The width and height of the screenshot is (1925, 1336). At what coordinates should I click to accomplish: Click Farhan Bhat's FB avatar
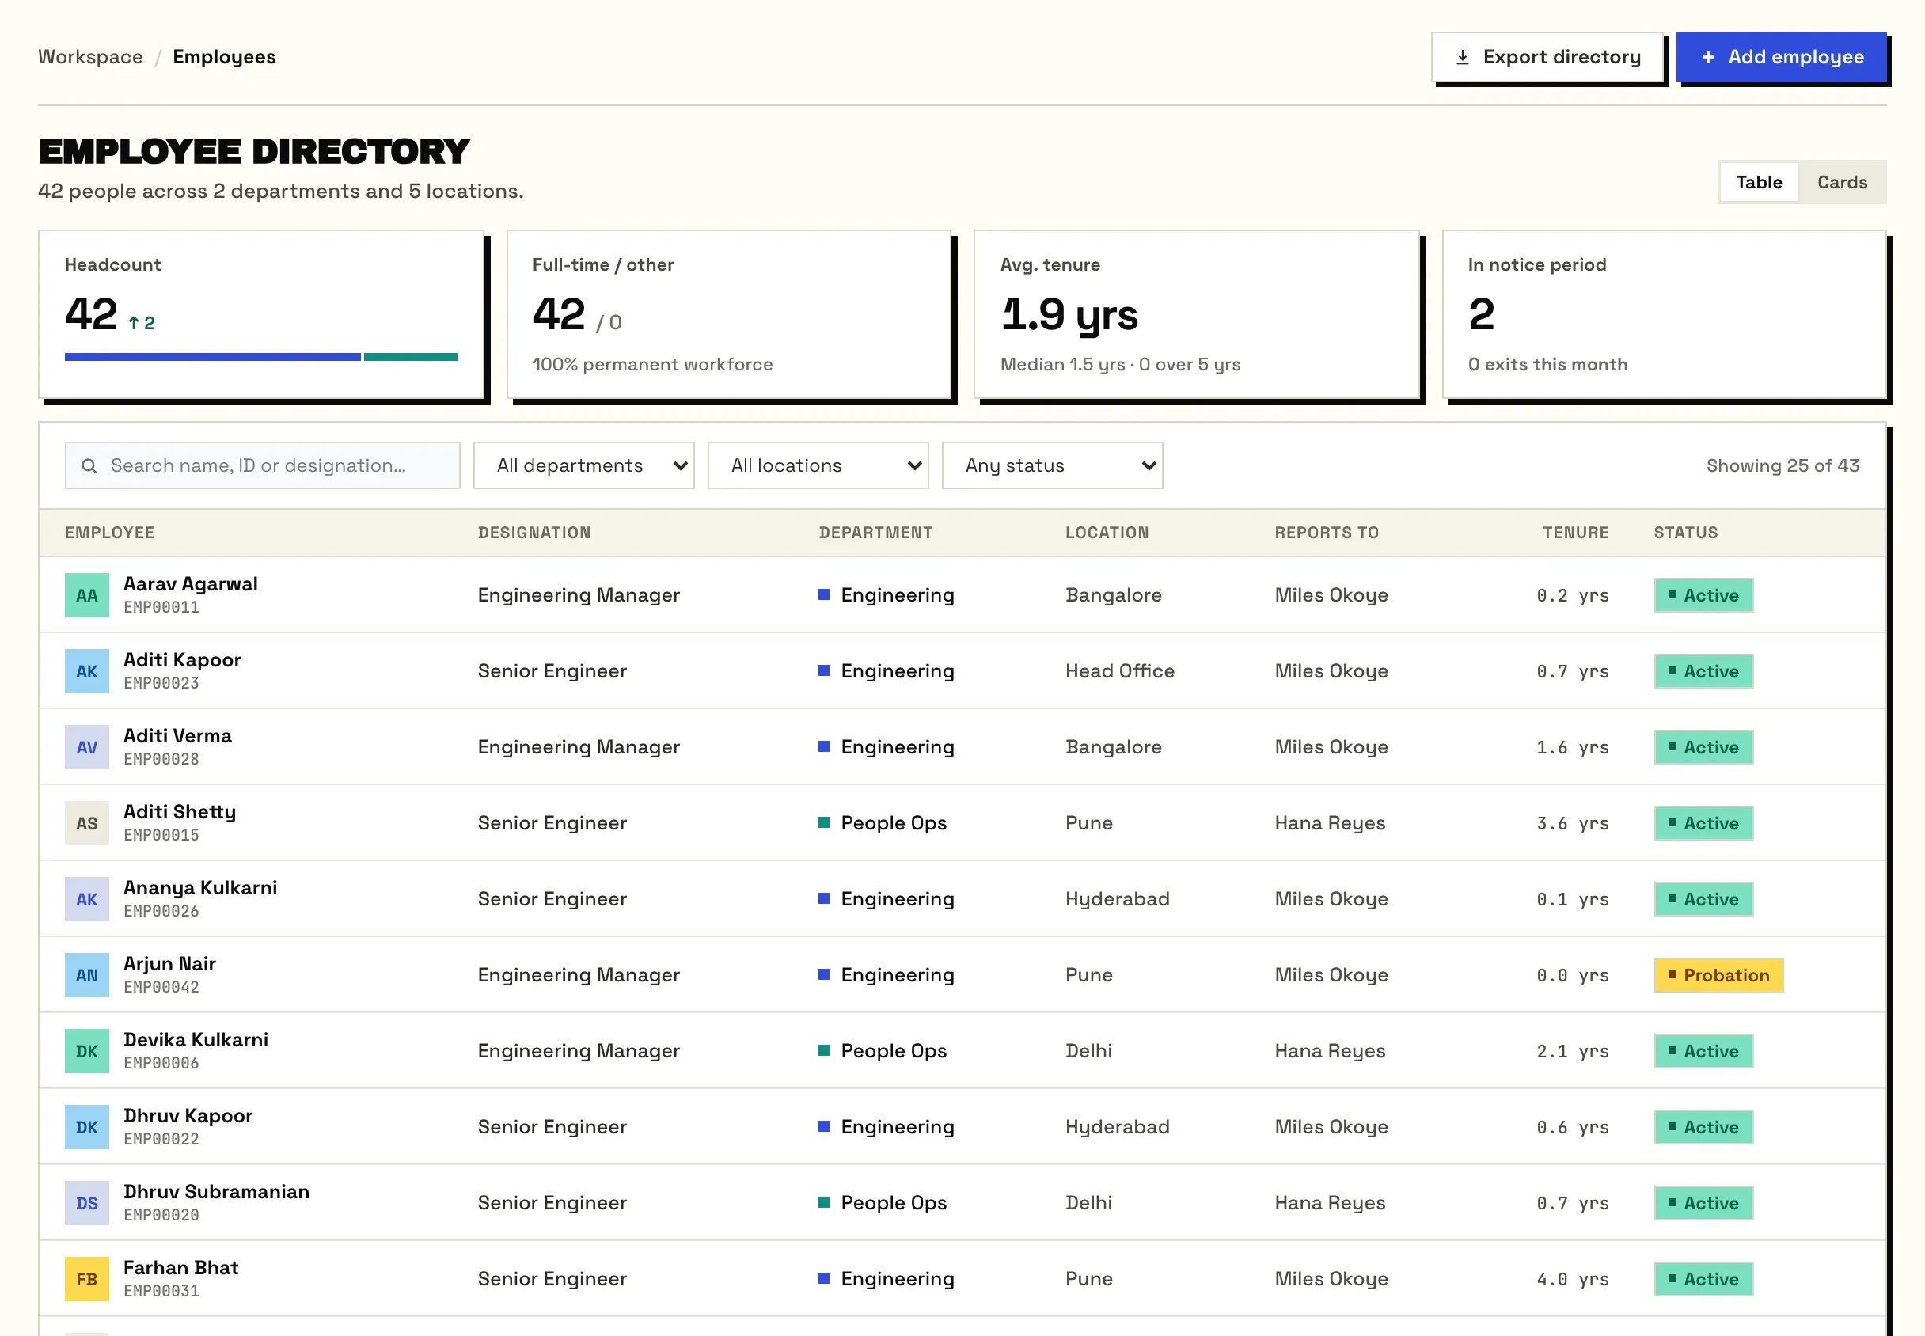[x=87, y=1281]
